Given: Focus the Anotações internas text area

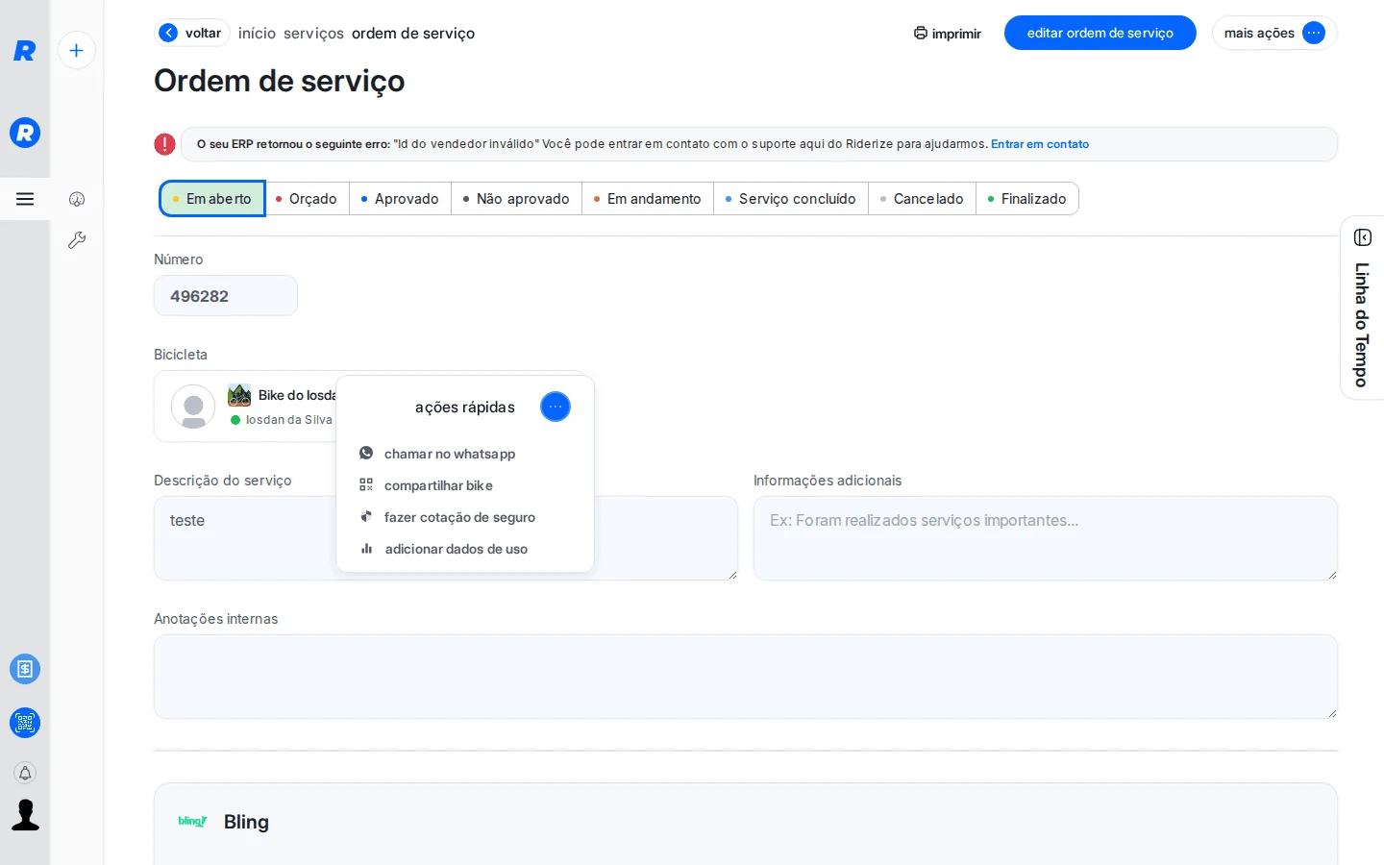Looking at the screenshot, I should coord(746,677).
